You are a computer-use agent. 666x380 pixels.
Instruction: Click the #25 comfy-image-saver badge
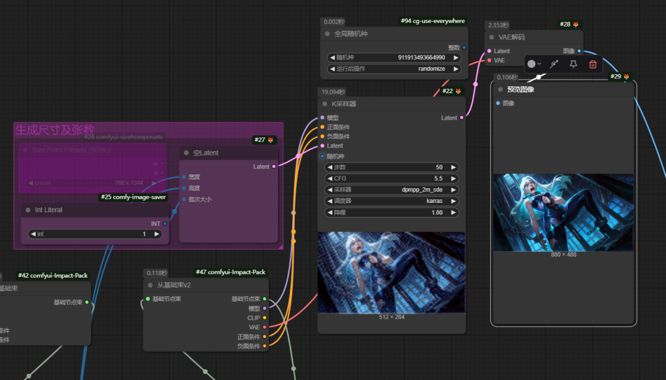coord(133,197)
